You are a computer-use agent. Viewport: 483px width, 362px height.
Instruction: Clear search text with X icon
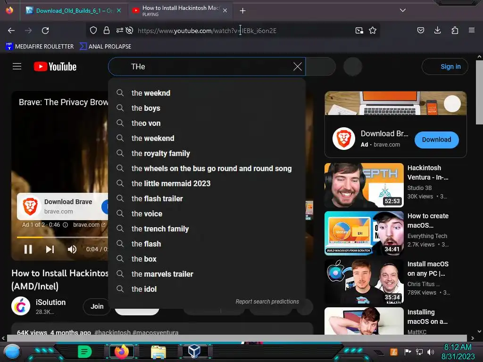coord(297,66)
